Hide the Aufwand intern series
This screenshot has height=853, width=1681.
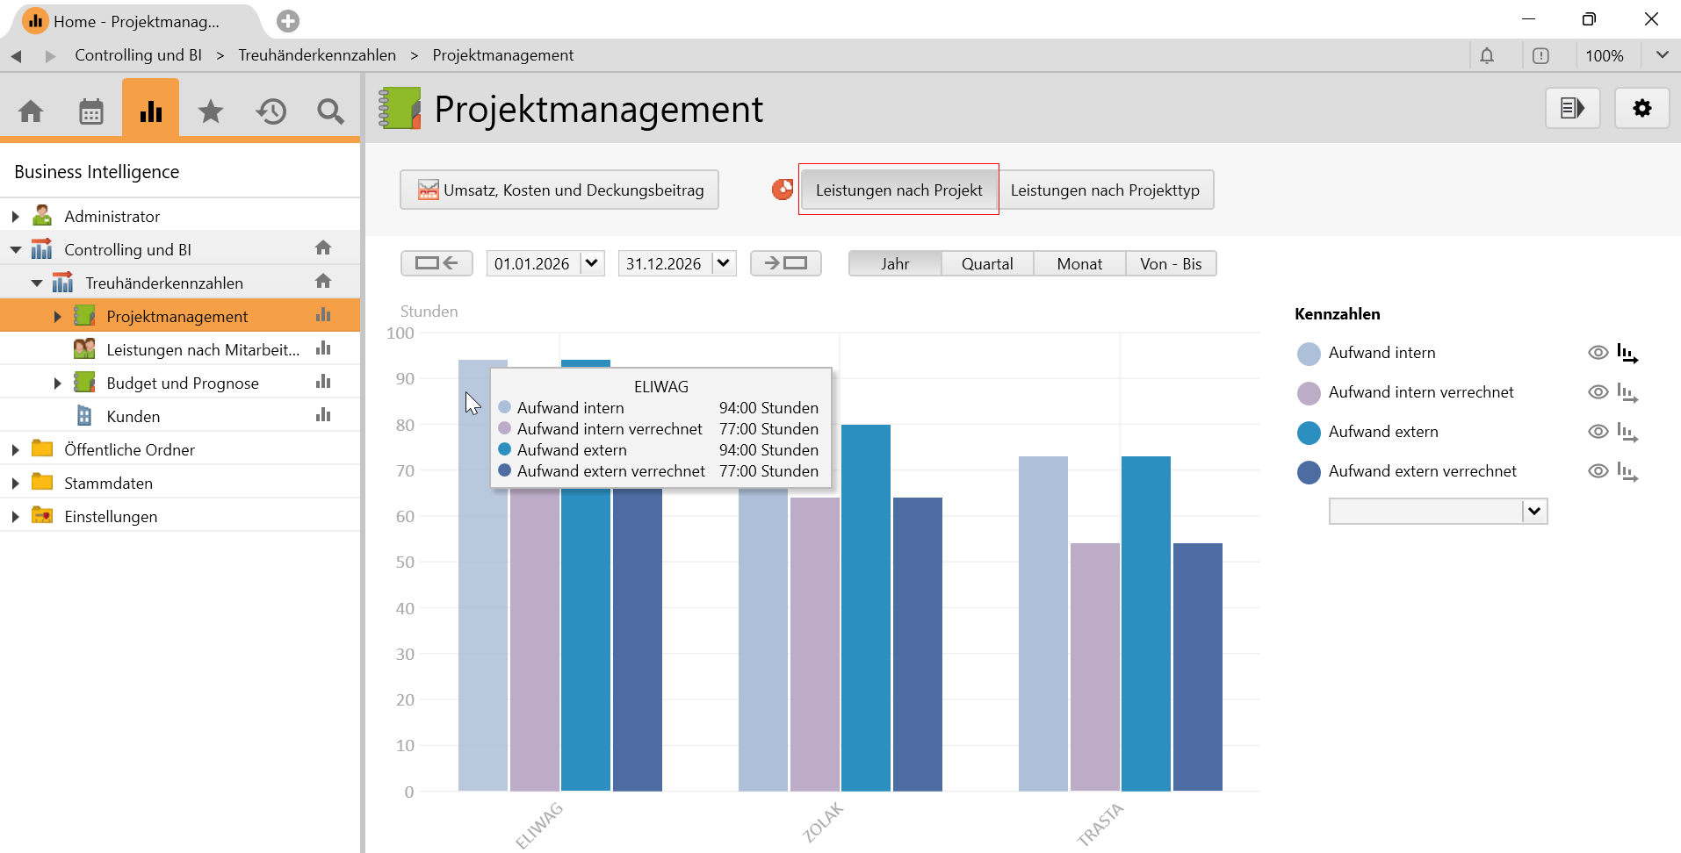1598,353
